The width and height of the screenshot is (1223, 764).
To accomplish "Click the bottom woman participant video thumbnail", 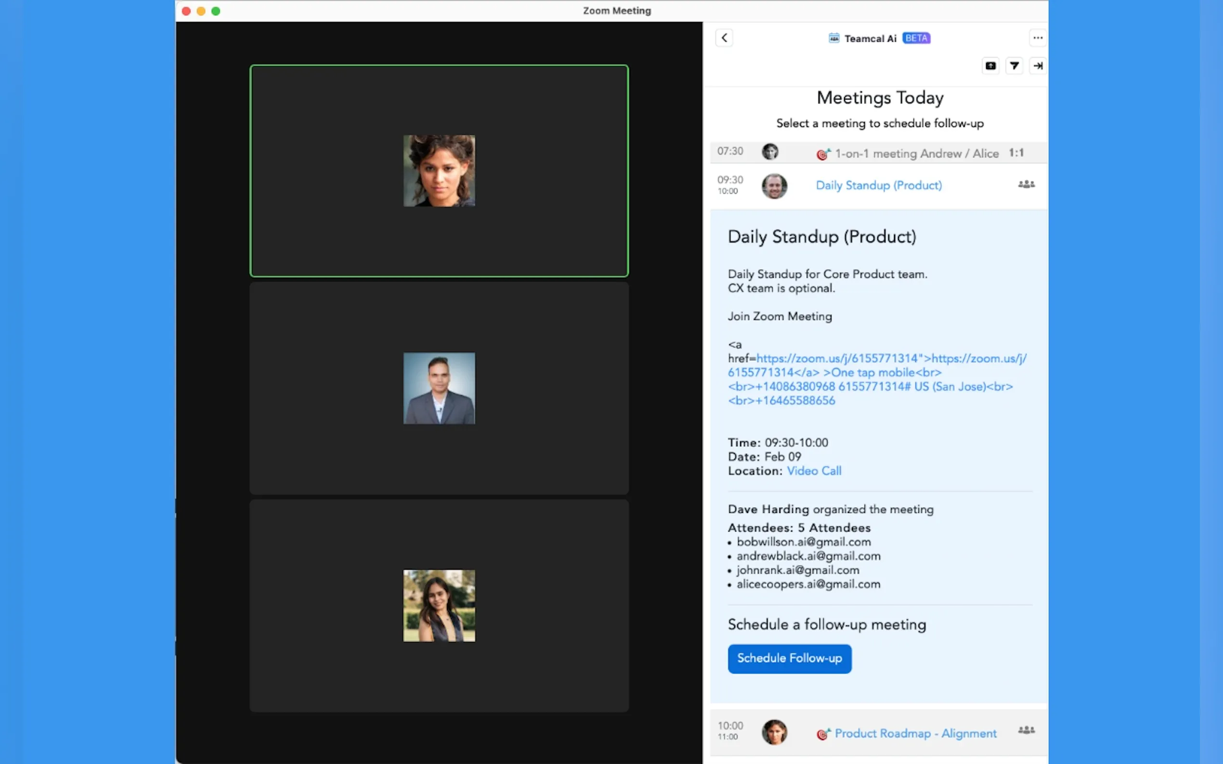I will click(x=439, y=605).
